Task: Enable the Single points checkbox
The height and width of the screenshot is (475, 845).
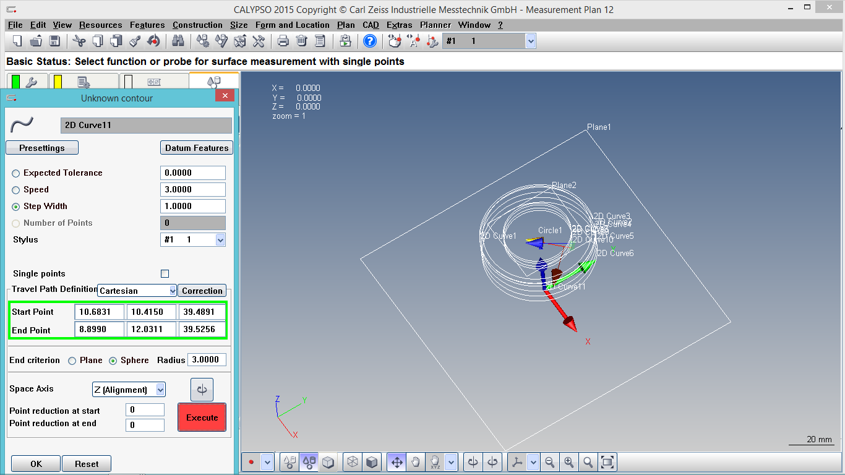Action: coord(165,273)
